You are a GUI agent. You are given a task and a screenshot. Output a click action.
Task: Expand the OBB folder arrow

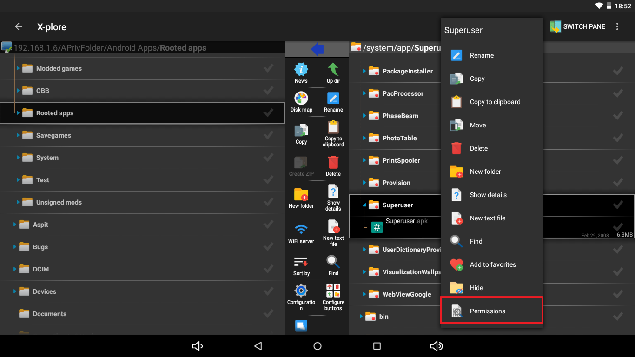[x=18, y=91]
